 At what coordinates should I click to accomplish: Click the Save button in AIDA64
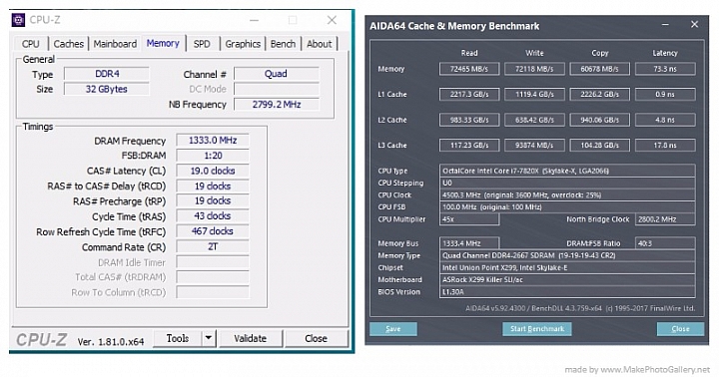(x=393, y=329)
